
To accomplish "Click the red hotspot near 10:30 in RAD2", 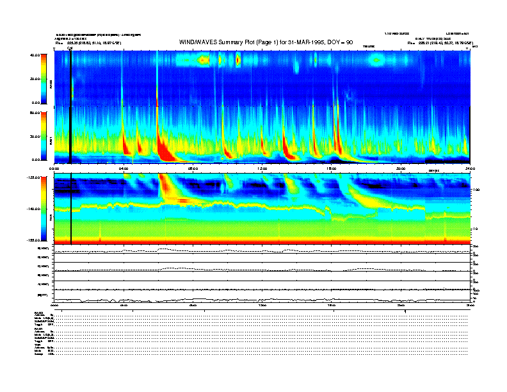I will tap(238, 60).
